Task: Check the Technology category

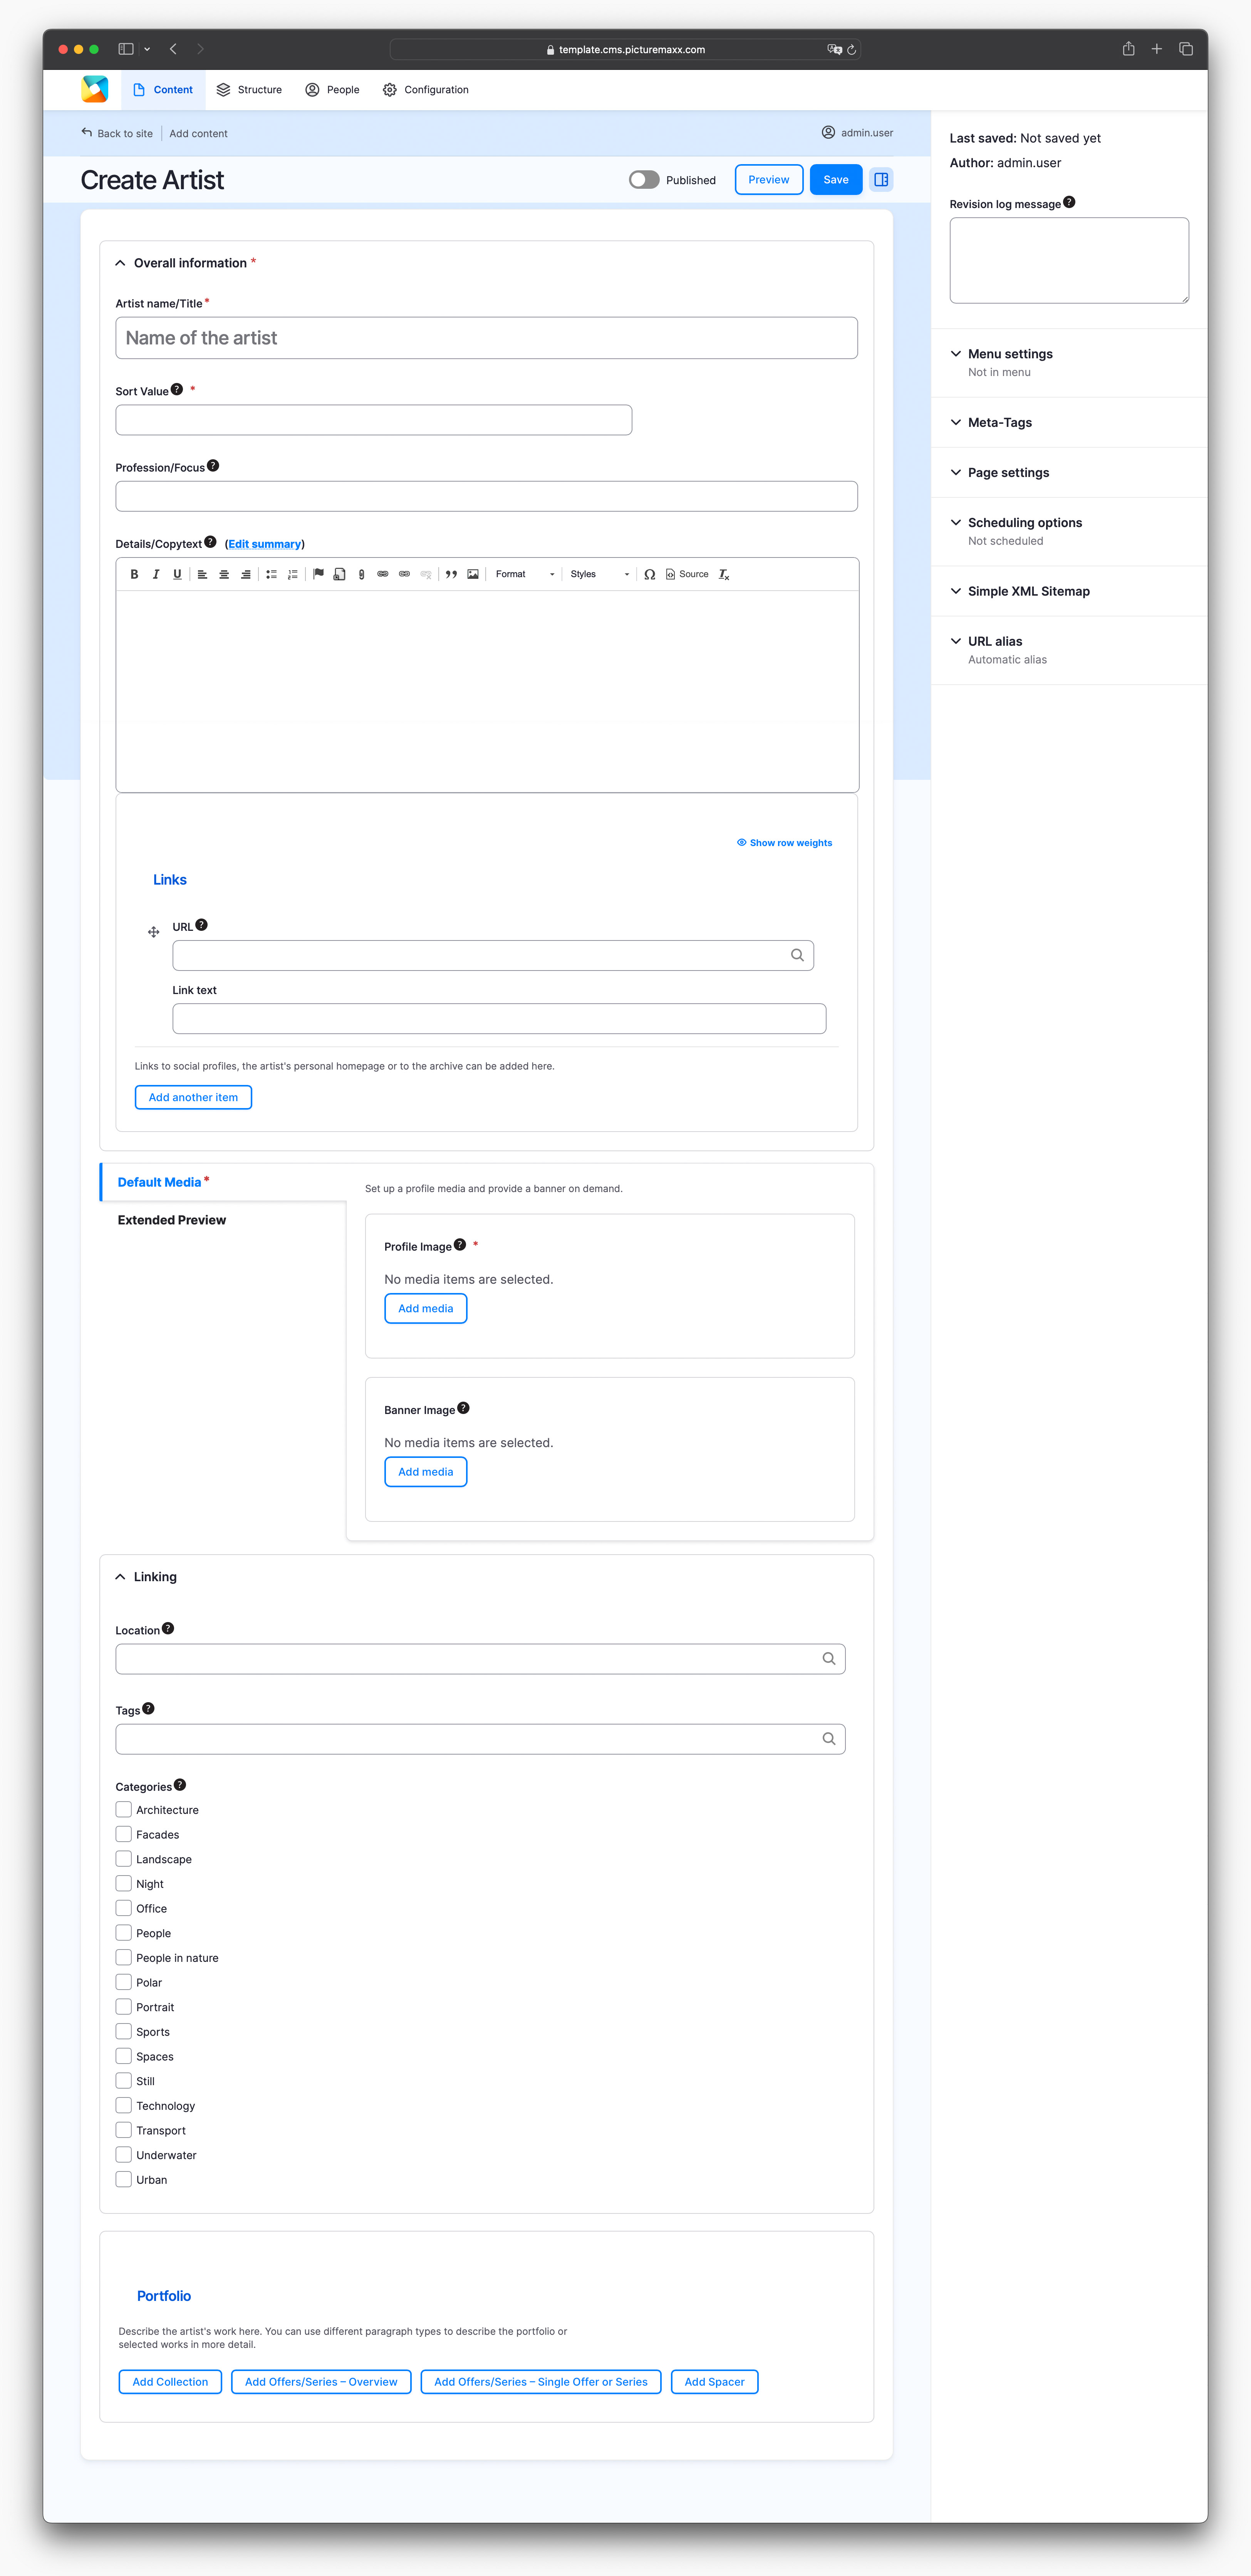Action: [x=124, y=2106]
